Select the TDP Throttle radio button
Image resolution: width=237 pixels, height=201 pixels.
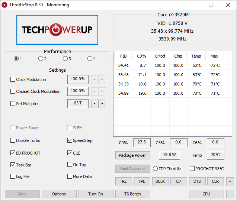coord(155,169)
